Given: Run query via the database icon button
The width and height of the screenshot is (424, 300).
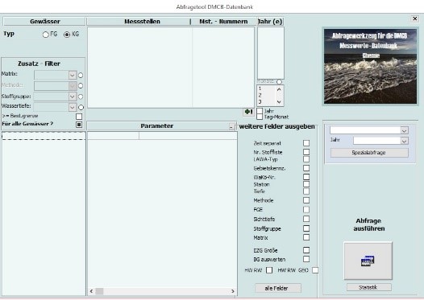Looking at the screenshot, I should pos(368,261).
